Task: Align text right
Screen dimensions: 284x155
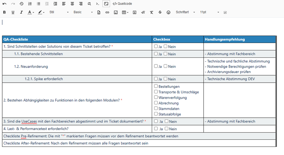Action: (81, 4)
